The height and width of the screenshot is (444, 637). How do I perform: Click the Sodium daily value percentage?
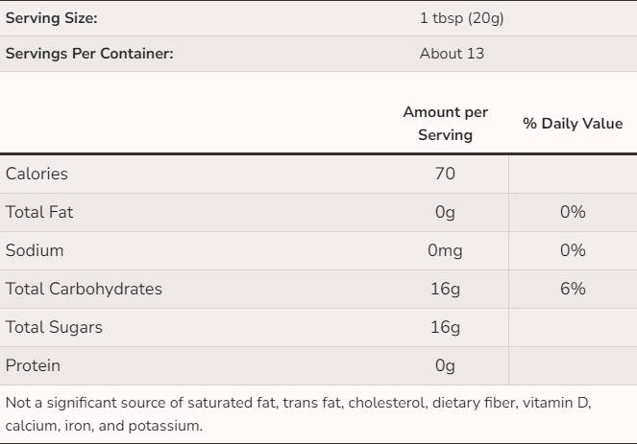pyautogui.click(x=573, y=250)
